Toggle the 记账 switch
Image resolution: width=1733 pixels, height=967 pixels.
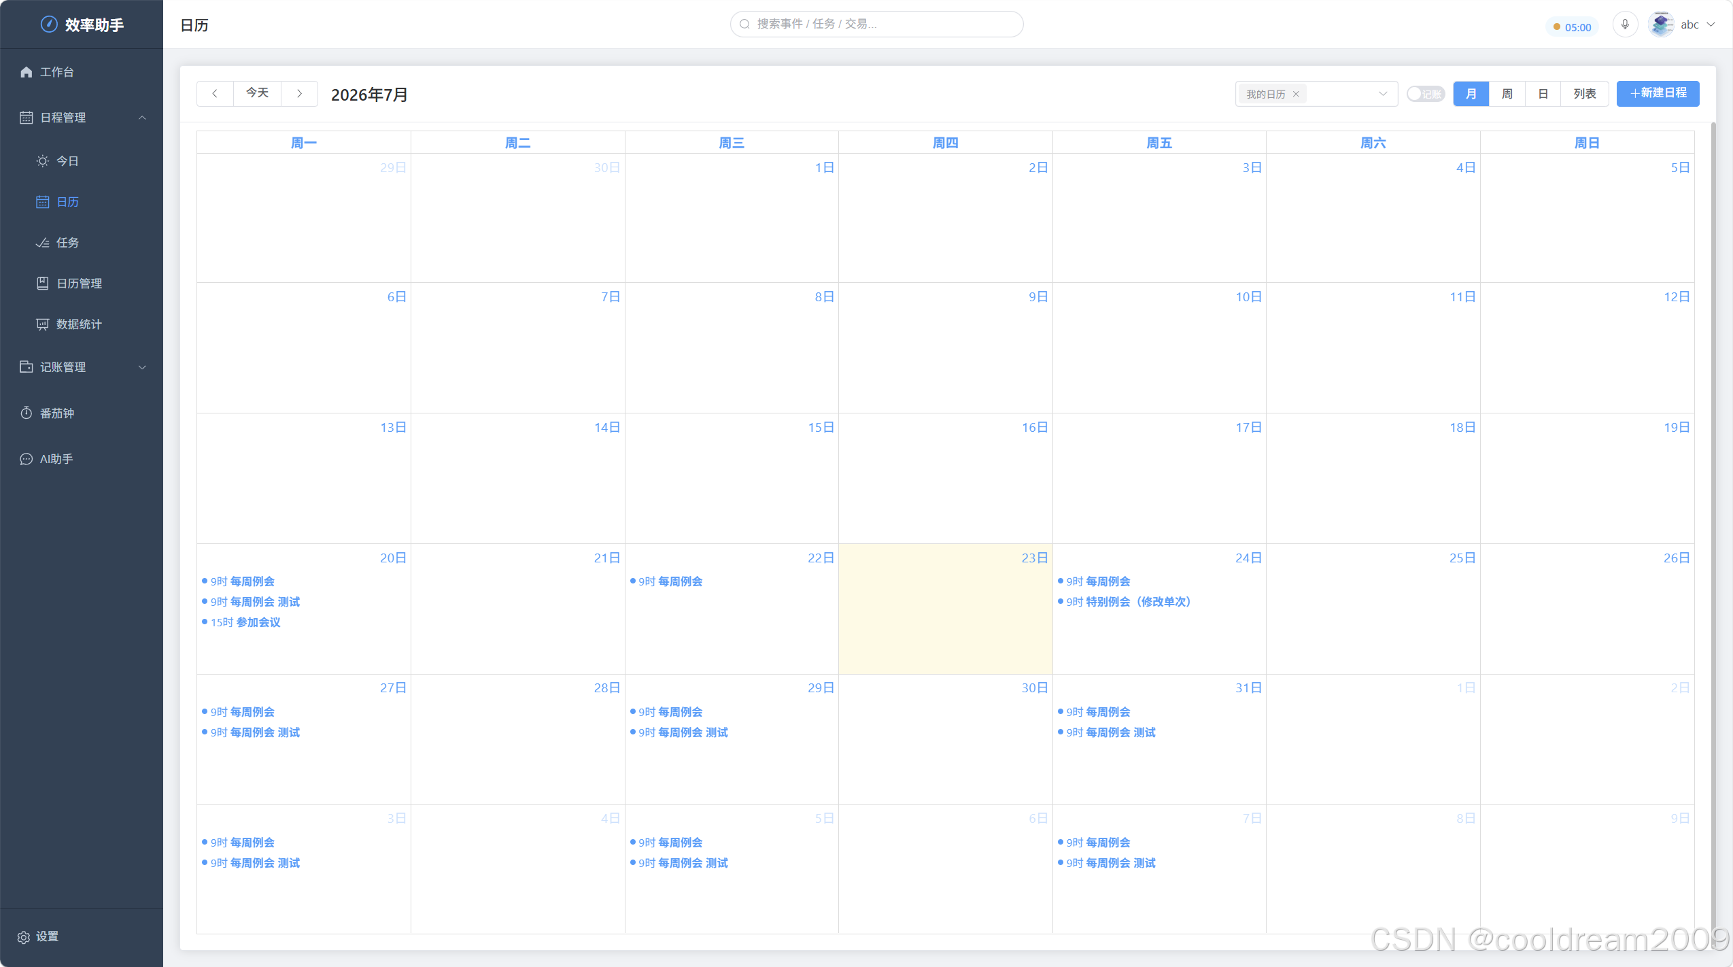(1425, 94)
